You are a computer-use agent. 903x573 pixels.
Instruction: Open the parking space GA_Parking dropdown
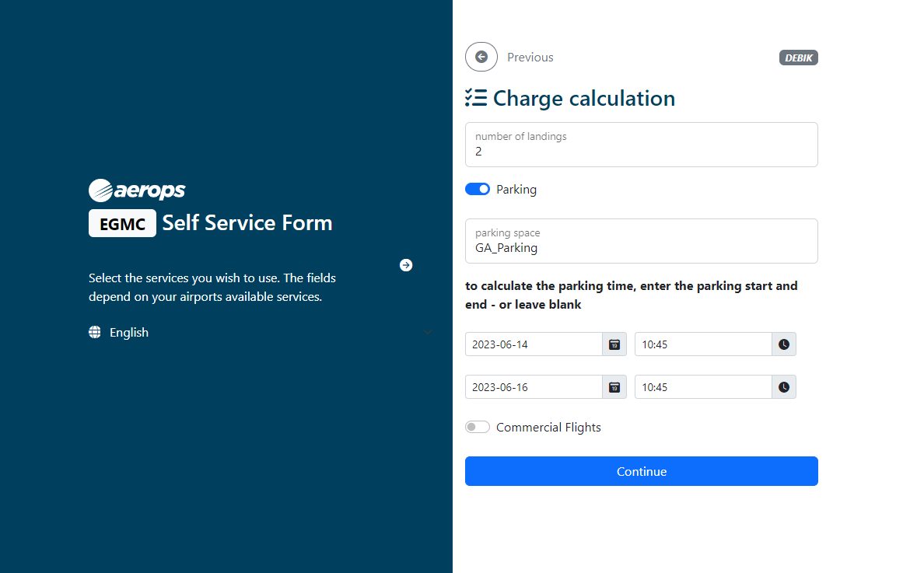pos(641,241)
